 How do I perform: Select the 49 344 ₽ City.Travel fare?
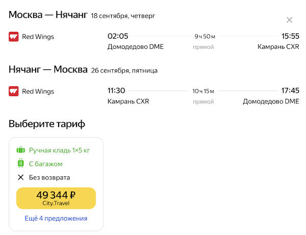[56, 198]
